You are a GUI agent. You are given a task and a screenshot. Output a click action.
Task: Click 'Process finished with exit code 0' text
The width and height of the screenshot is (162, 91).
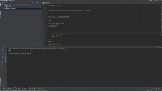[x=19, y=53]
